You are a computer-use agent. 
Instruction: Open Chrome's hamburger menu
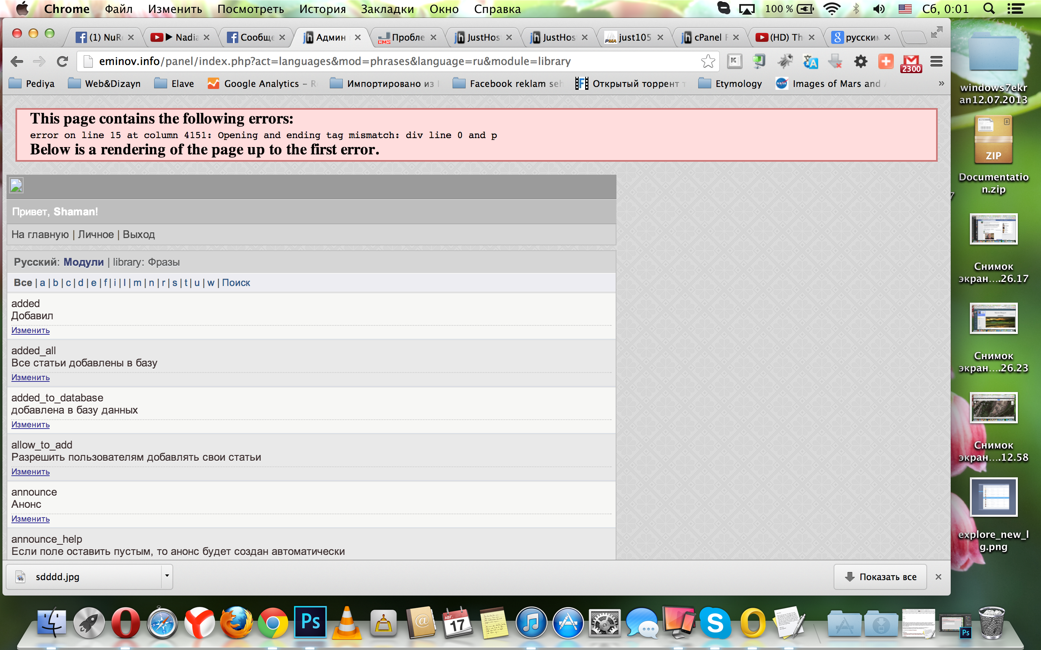(936, 61)
